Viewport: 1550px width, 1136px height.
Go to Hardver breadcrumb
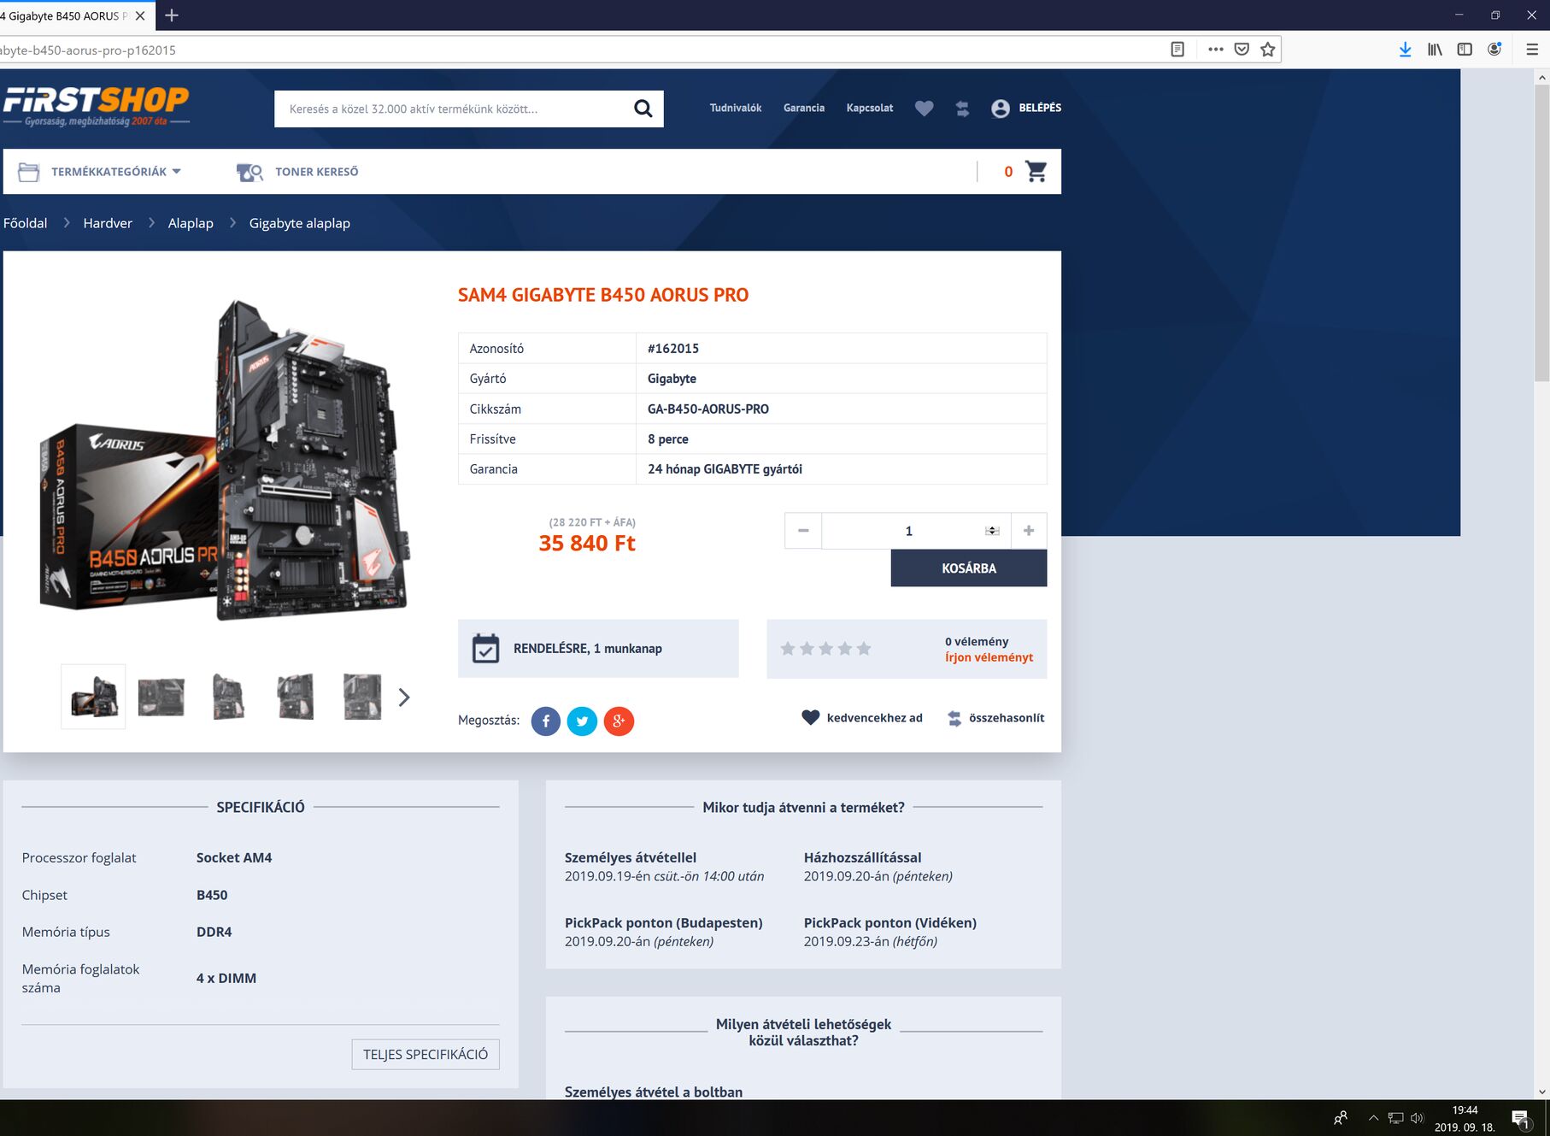coord(108,223)
